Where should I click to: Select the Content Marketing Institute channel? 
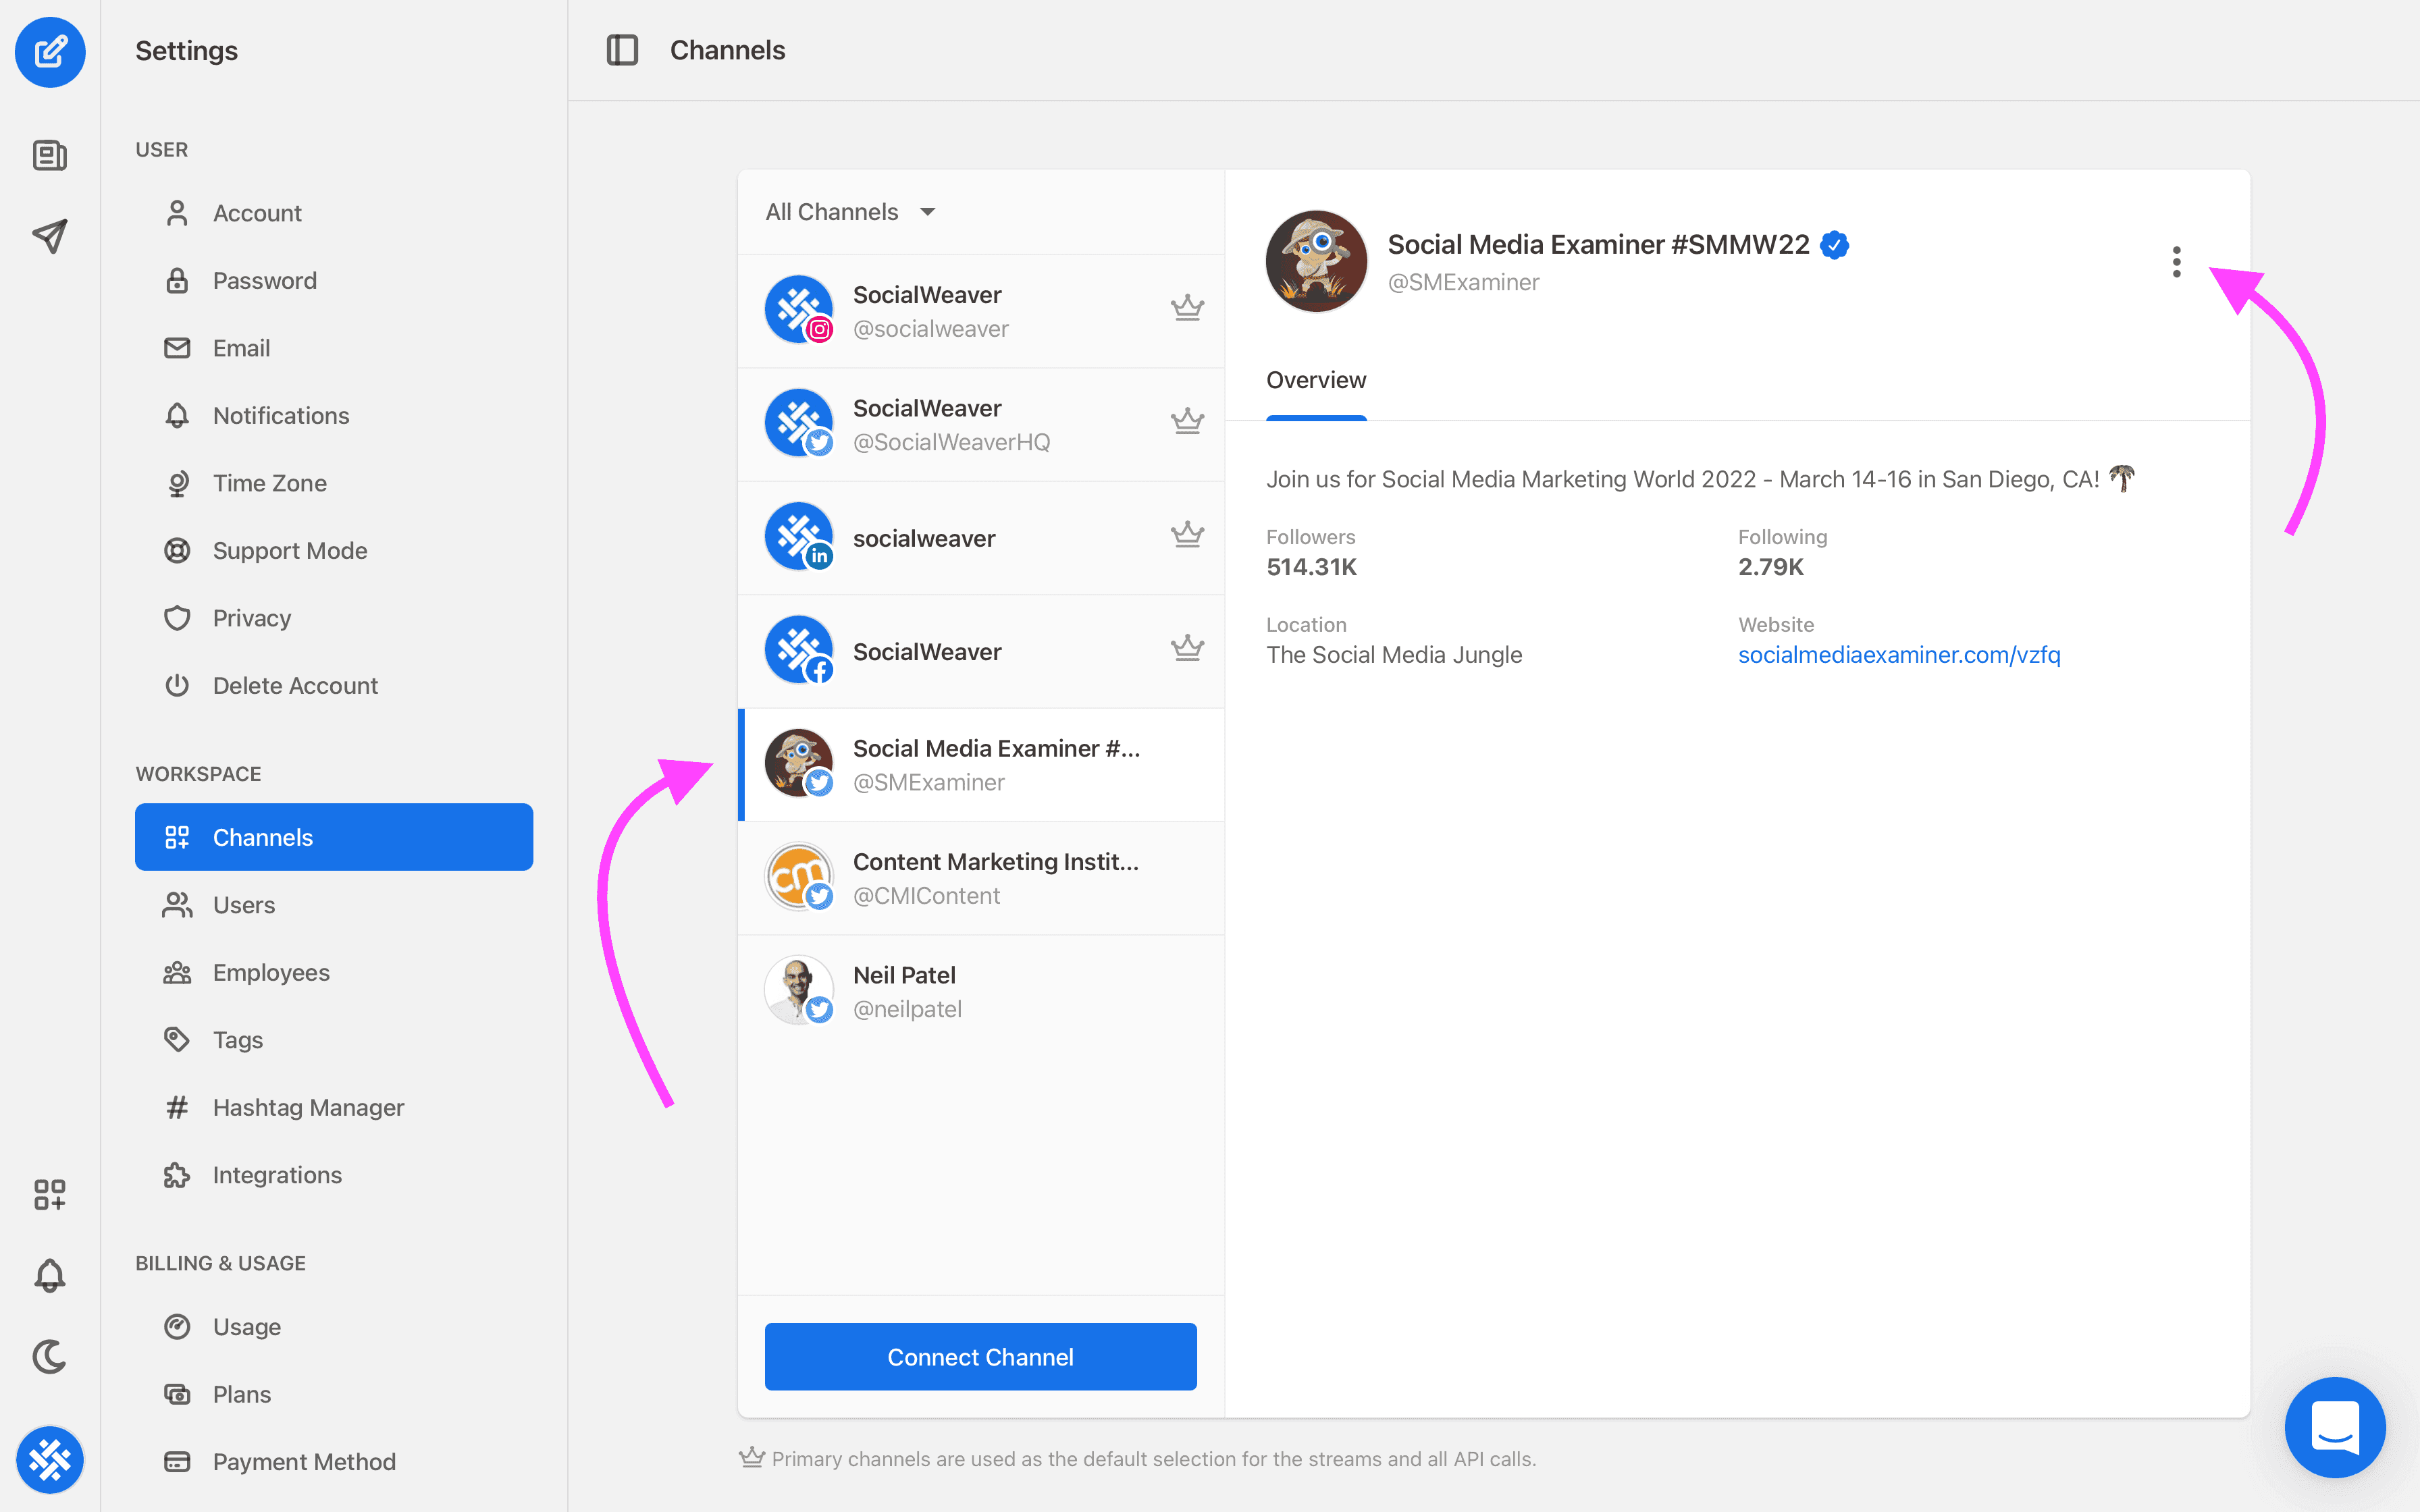click(981, 878)
